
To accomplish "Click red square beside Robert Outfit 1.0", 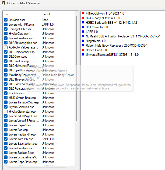I will coord(83,50).
